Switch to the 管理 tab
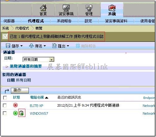The height and width of the screenshot is (137, 156). (89, 10)
